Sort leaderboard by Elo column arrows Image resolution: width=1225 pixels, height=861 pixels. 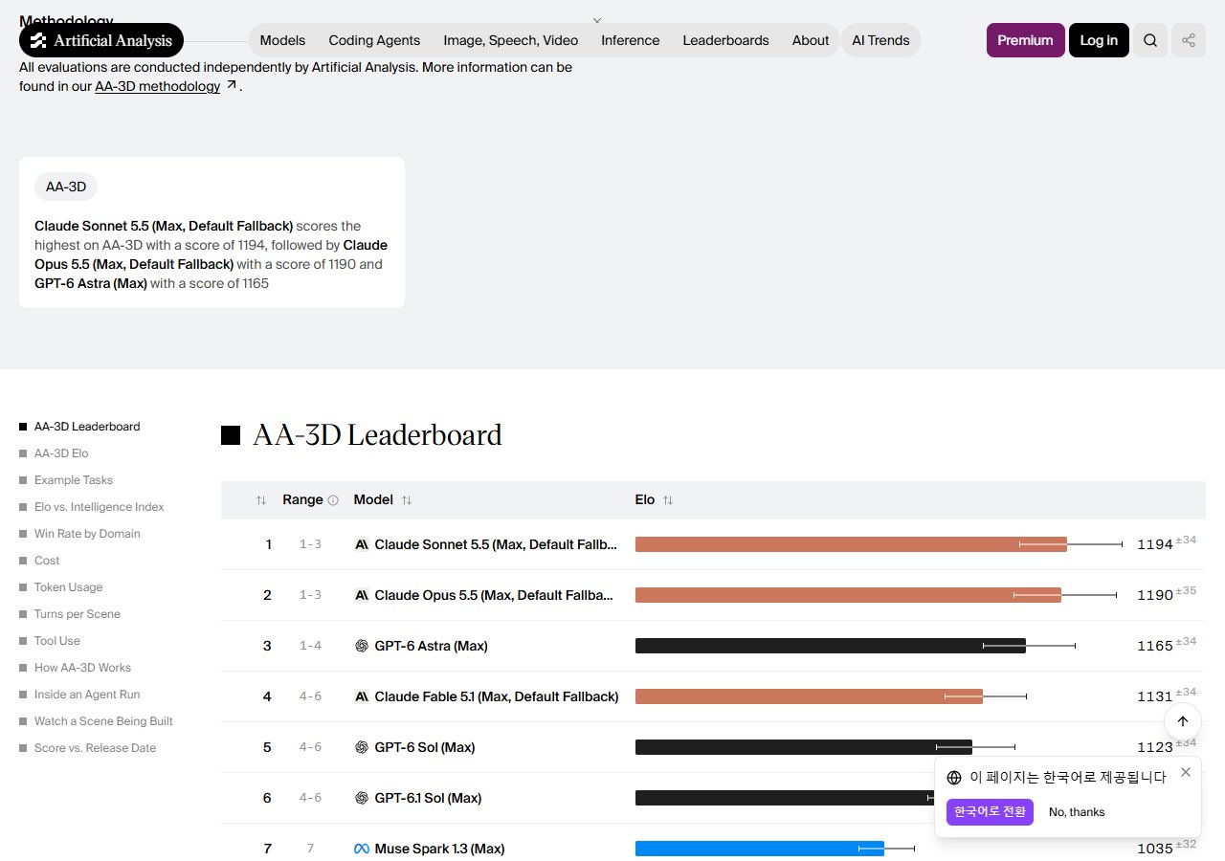click(x=668, y=500)
